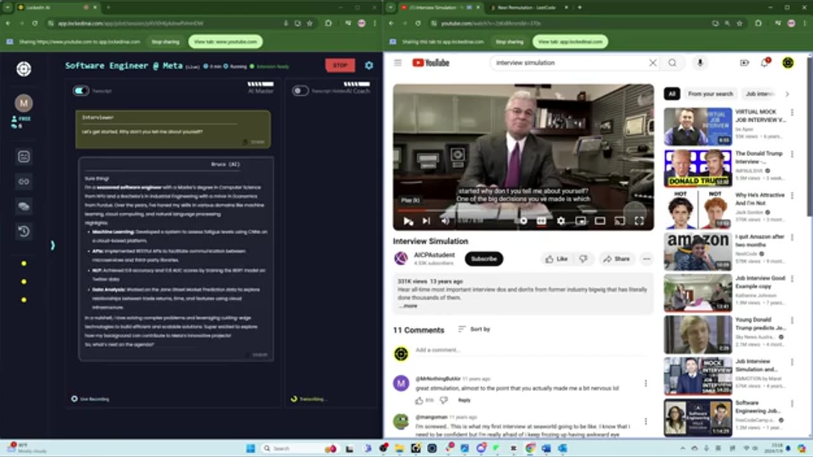Toggle the Transcript switch in AI Master panel
Viewport: 813px width, 457px height.
(x=81, y=91)
